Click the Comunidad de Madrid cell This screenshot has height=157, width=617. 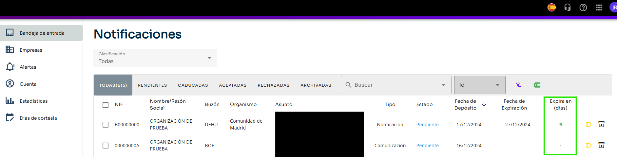click(x=246, y=124)
